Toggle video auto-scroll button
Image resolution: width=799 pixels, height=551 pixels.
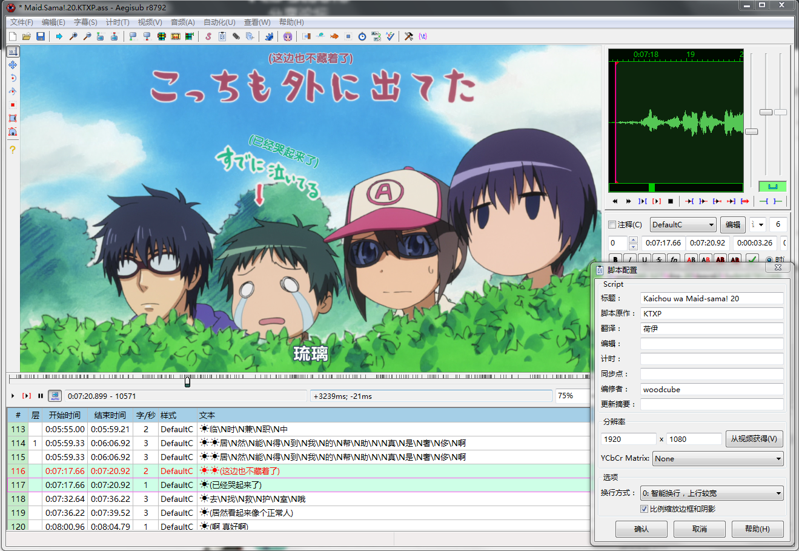coord(55,396)
